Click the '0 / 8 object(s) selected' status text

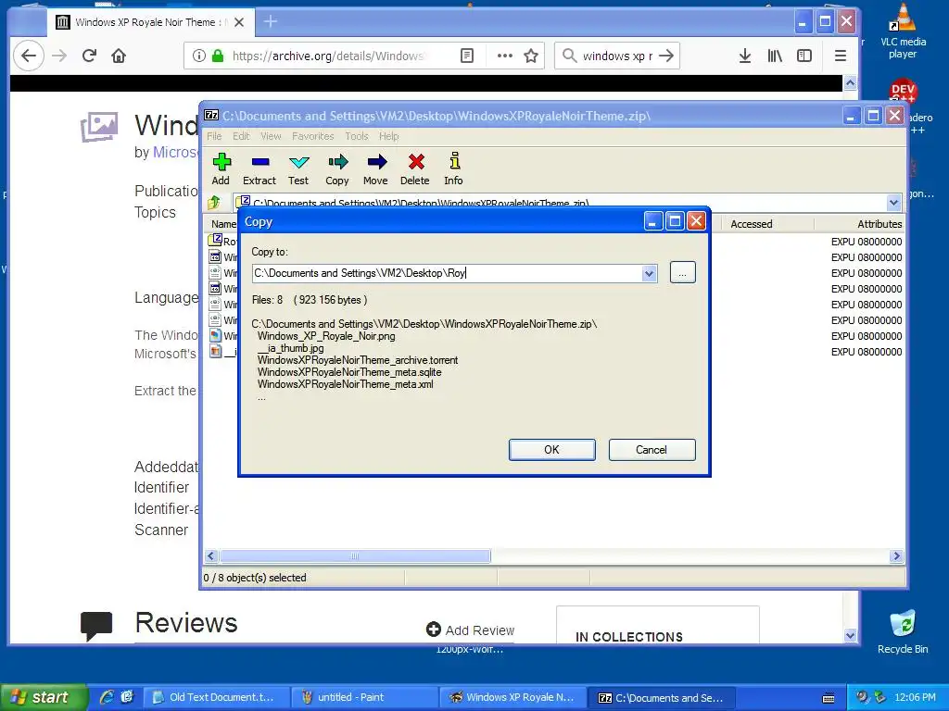(x=255, y=578)
